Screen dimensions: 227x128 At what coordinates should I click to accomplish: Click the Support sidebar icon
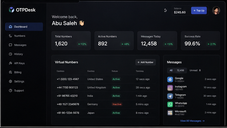(x=11, y=90)
